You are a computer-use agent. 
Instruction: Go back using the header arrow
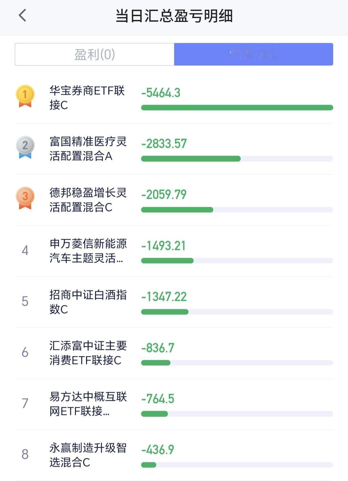coord(22,15)
